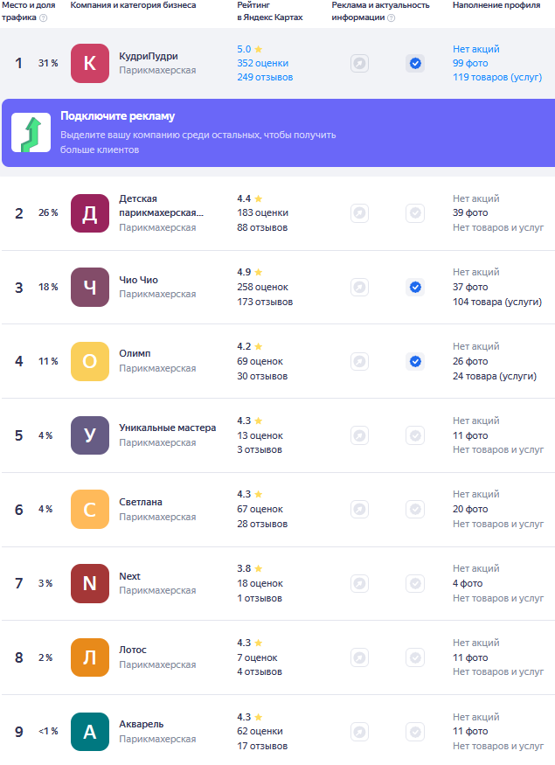Select 'Детская парикмахерская' company name
The height and width of the screenshot is (765, 555).
(x=161, y=205)
